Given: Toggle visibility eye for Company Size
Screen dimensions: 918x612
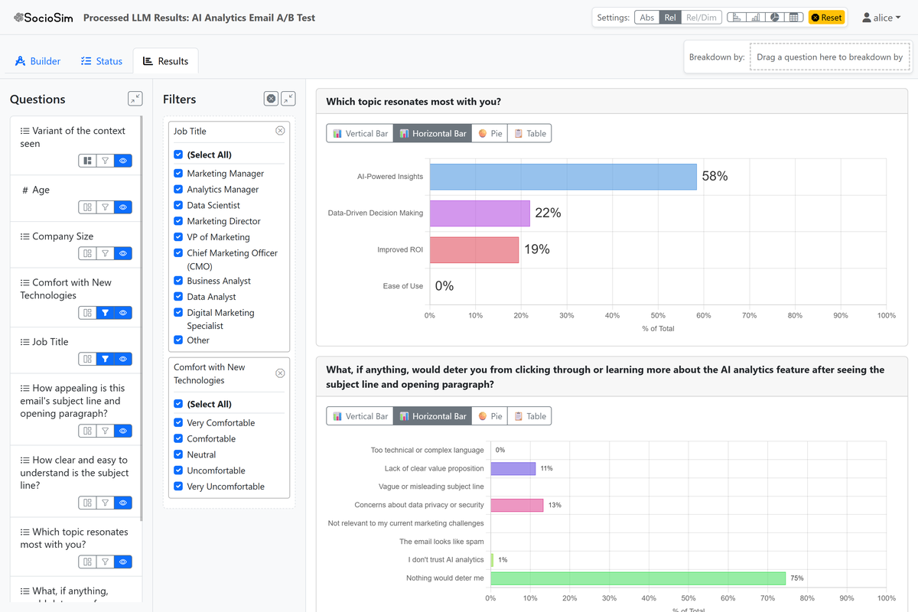Looking at the screenshot, I should (x=123, y=253).
